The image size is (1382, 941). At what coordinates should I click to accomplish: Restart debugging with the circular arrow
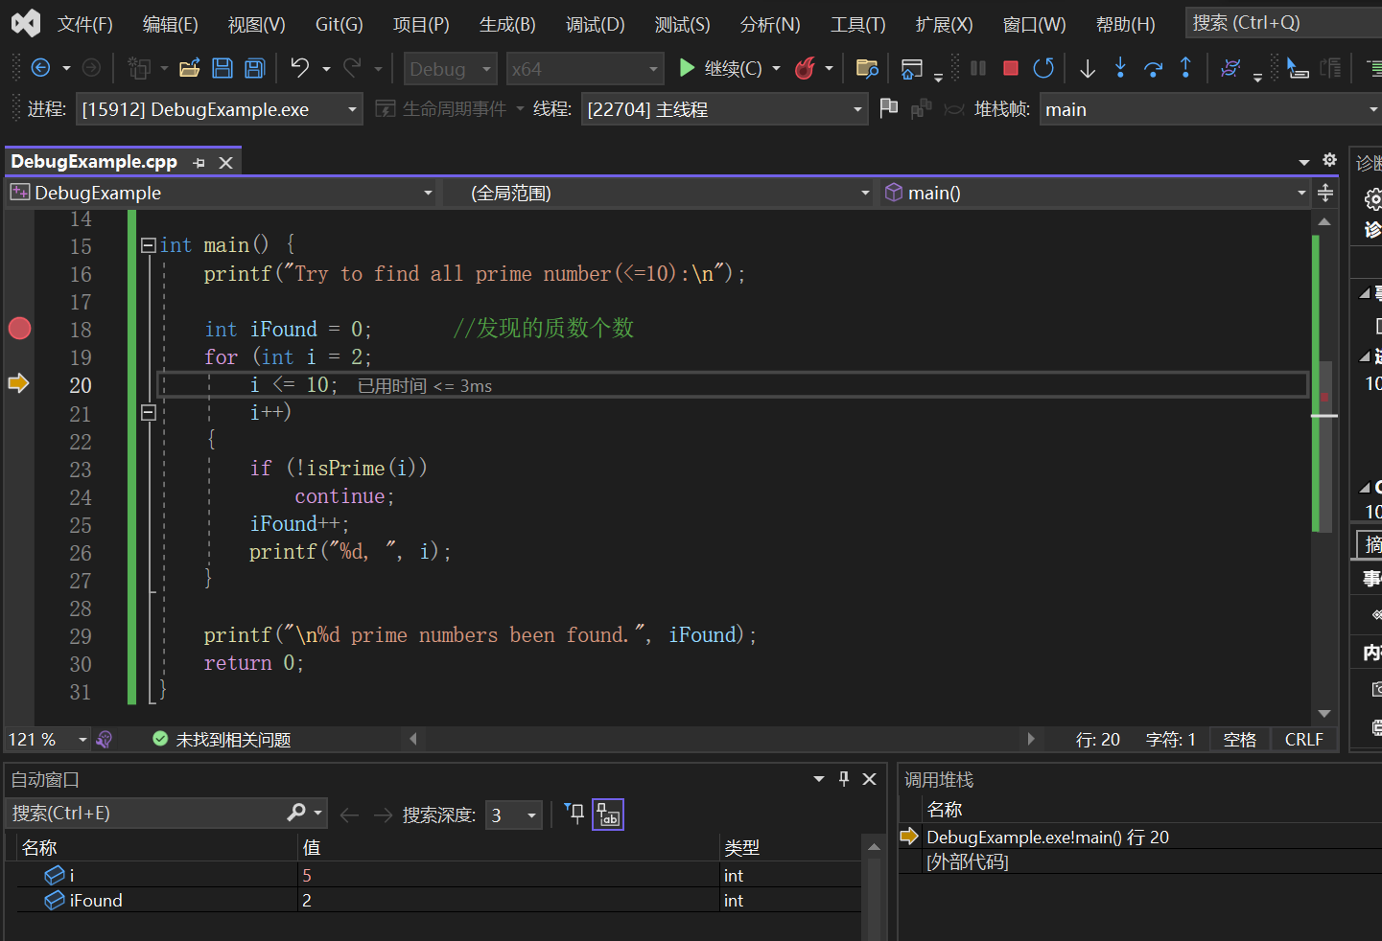pyautogui.click(x=1043, y=68)
